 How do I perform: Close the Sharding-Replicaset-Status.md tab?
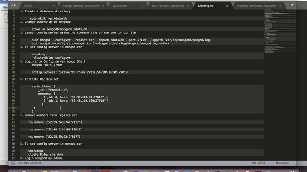coord(280,6)
